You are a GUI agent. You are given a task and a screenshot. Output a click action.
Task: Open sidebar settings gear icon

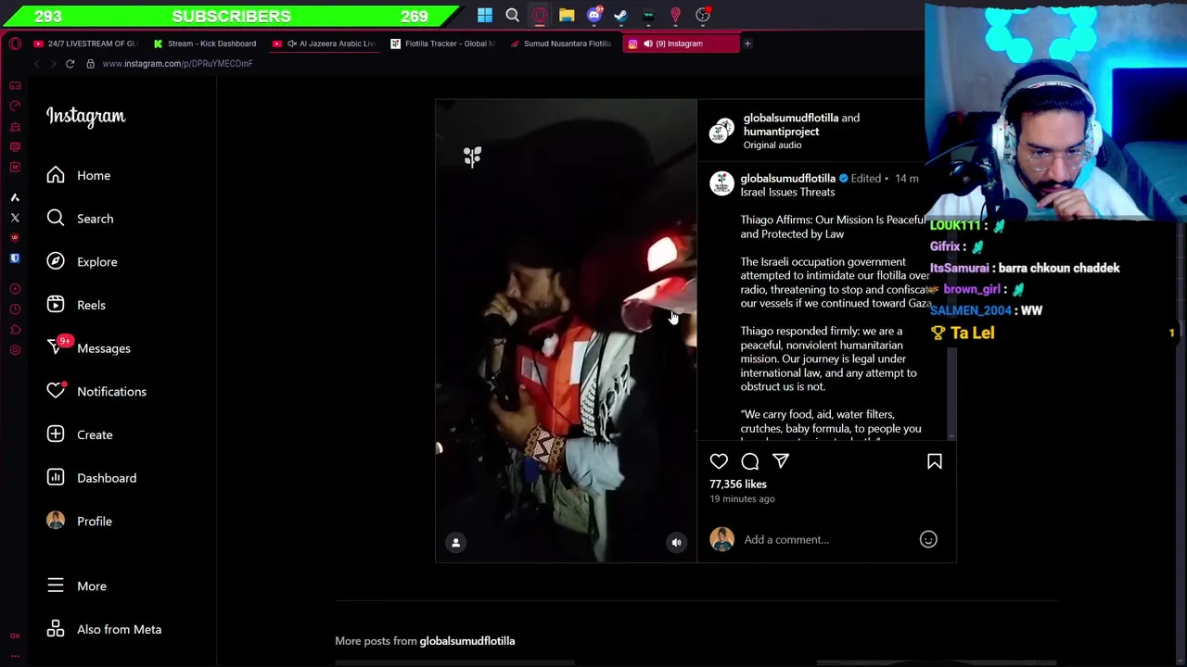point(15,350)
